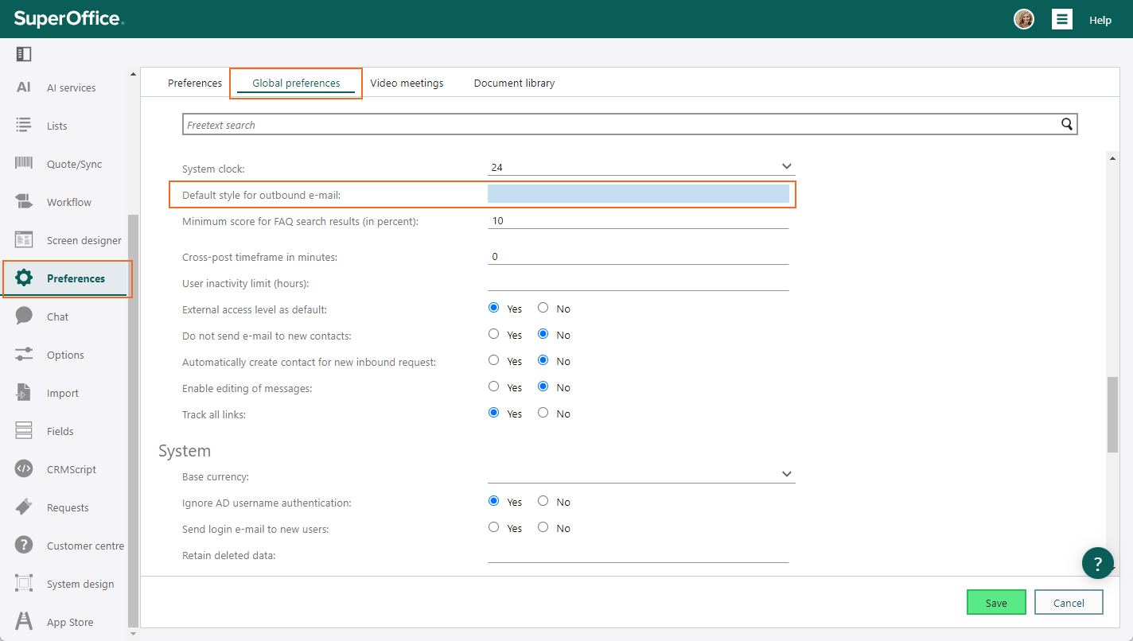Open CRMScript code icon

click(x=24, y=468)
